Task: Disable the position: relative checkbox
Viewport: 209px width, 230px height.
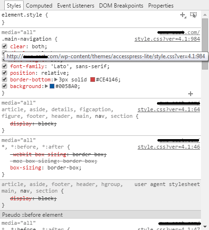Action: pyautogui.click(x=4, y=73)
